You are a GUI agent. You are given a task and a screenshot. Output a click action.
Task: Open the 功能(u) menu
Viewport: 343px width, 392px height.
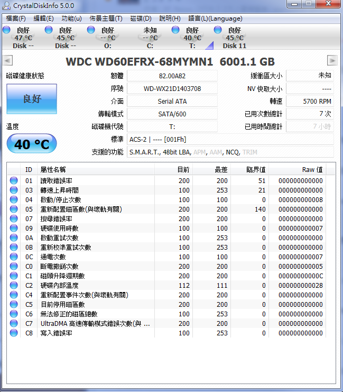pos(71,19)
